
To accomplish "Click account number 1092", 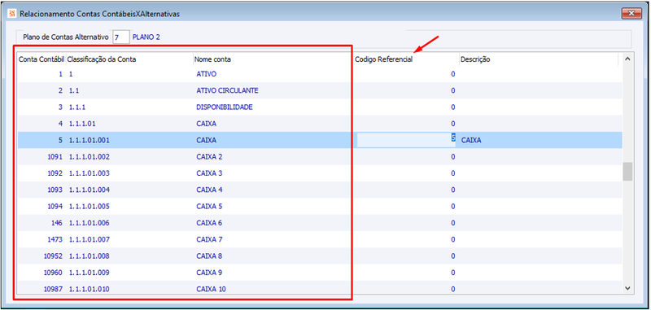I will coord(55,173).
